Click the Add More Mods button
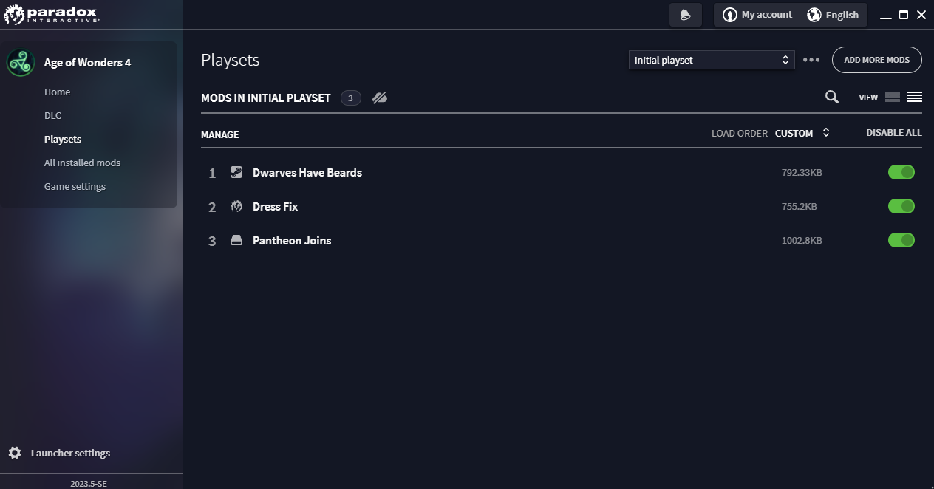Viewport: 934px width, 489px height. [876, 60]
